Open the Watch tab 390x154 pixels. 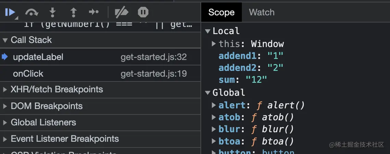pos(262,12)
